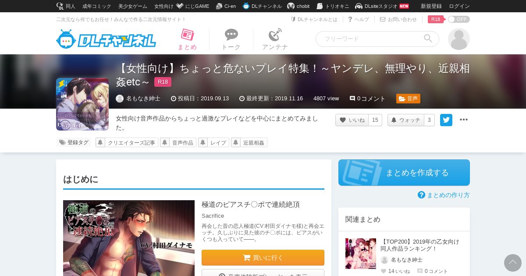Open the 近親相姦 tag
This screenshot has width=526, height=276.
[254, 143]
